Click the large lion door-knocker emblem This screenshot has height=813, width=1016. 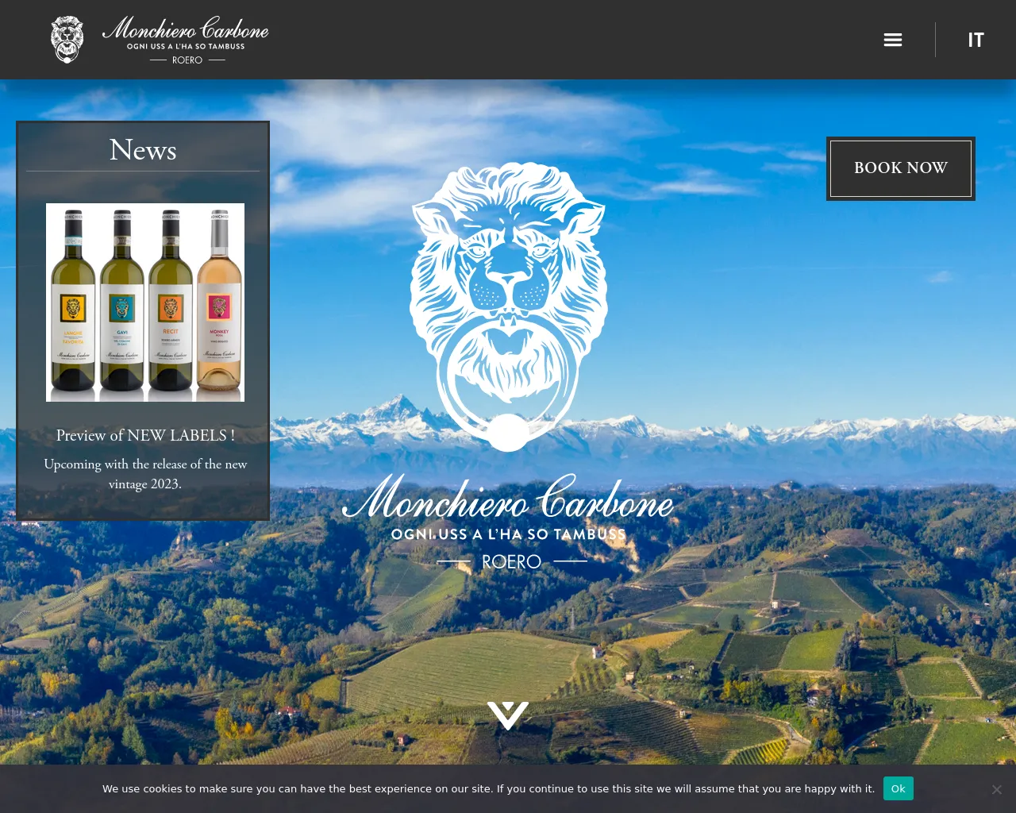(x=509, y=306)
